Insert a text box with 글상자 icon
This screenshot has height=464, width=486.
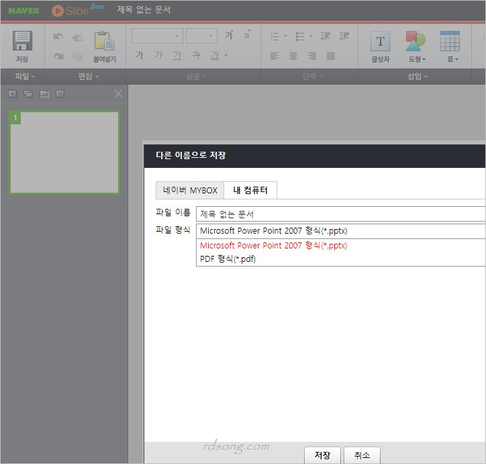(x=381, y=42)
